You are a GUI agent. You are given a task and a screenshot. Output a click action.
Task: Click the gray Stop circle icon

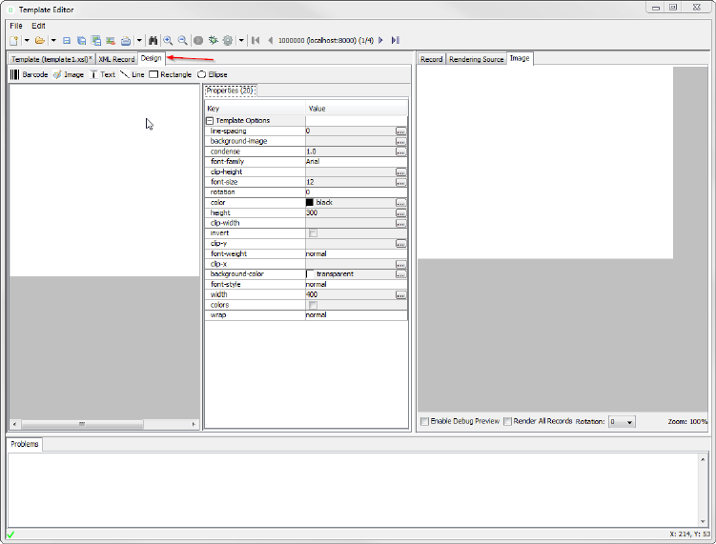(198, 41)
